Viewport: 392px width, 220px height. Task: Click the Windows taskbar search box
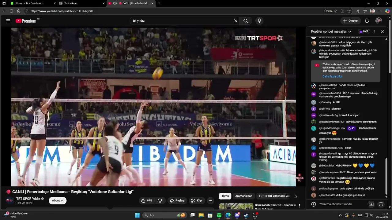(165, 215)
